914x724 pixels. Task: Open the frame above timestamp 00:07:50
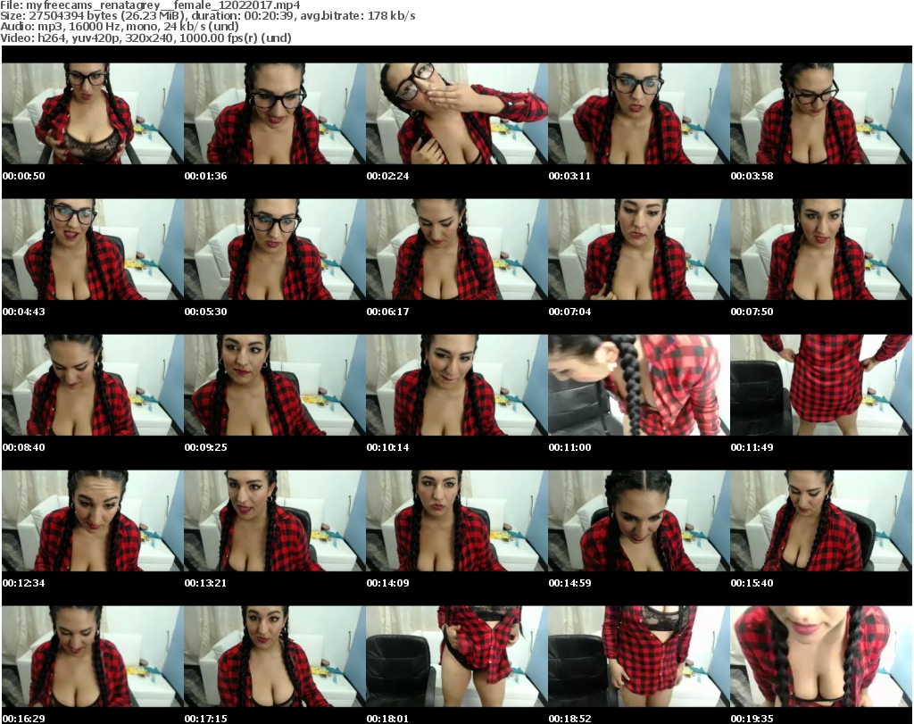click(821, 249)
